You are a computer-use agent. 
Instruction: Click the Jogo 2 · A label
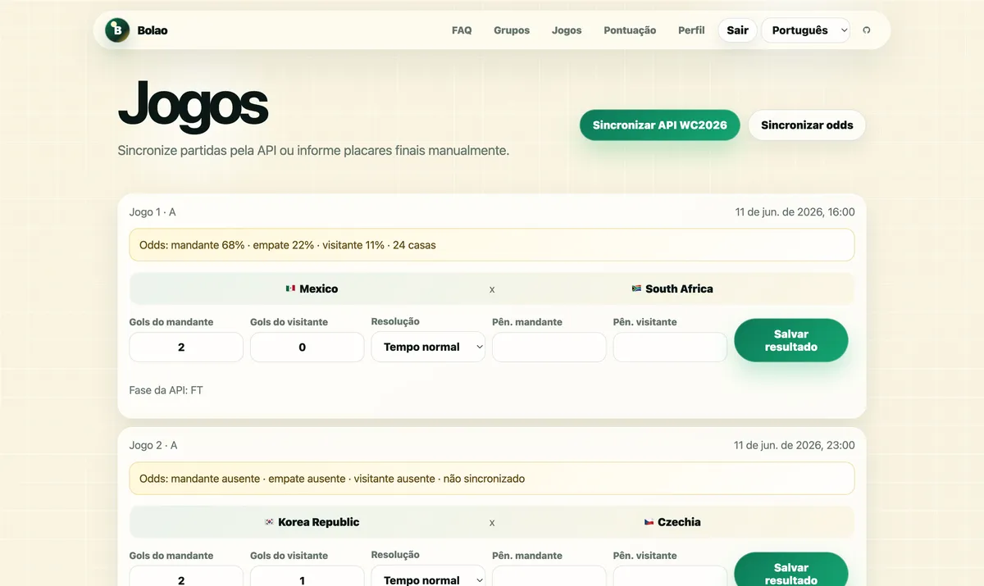153,446
